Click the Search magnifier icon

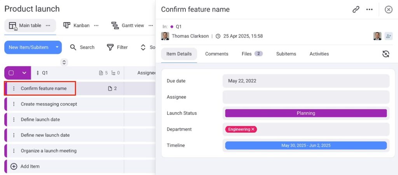(73, 47)
